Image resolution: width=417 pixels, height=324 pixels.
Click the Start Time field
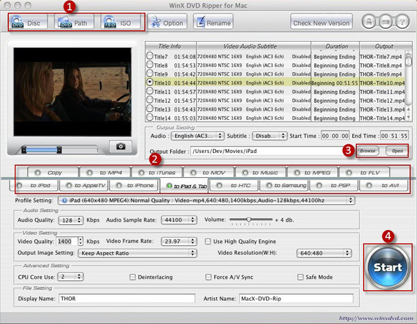[335, 136]
